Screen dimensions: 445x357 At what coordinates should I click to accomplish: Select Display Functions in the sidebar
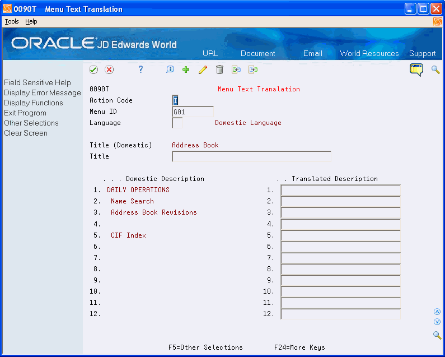[x=34, y=103]
